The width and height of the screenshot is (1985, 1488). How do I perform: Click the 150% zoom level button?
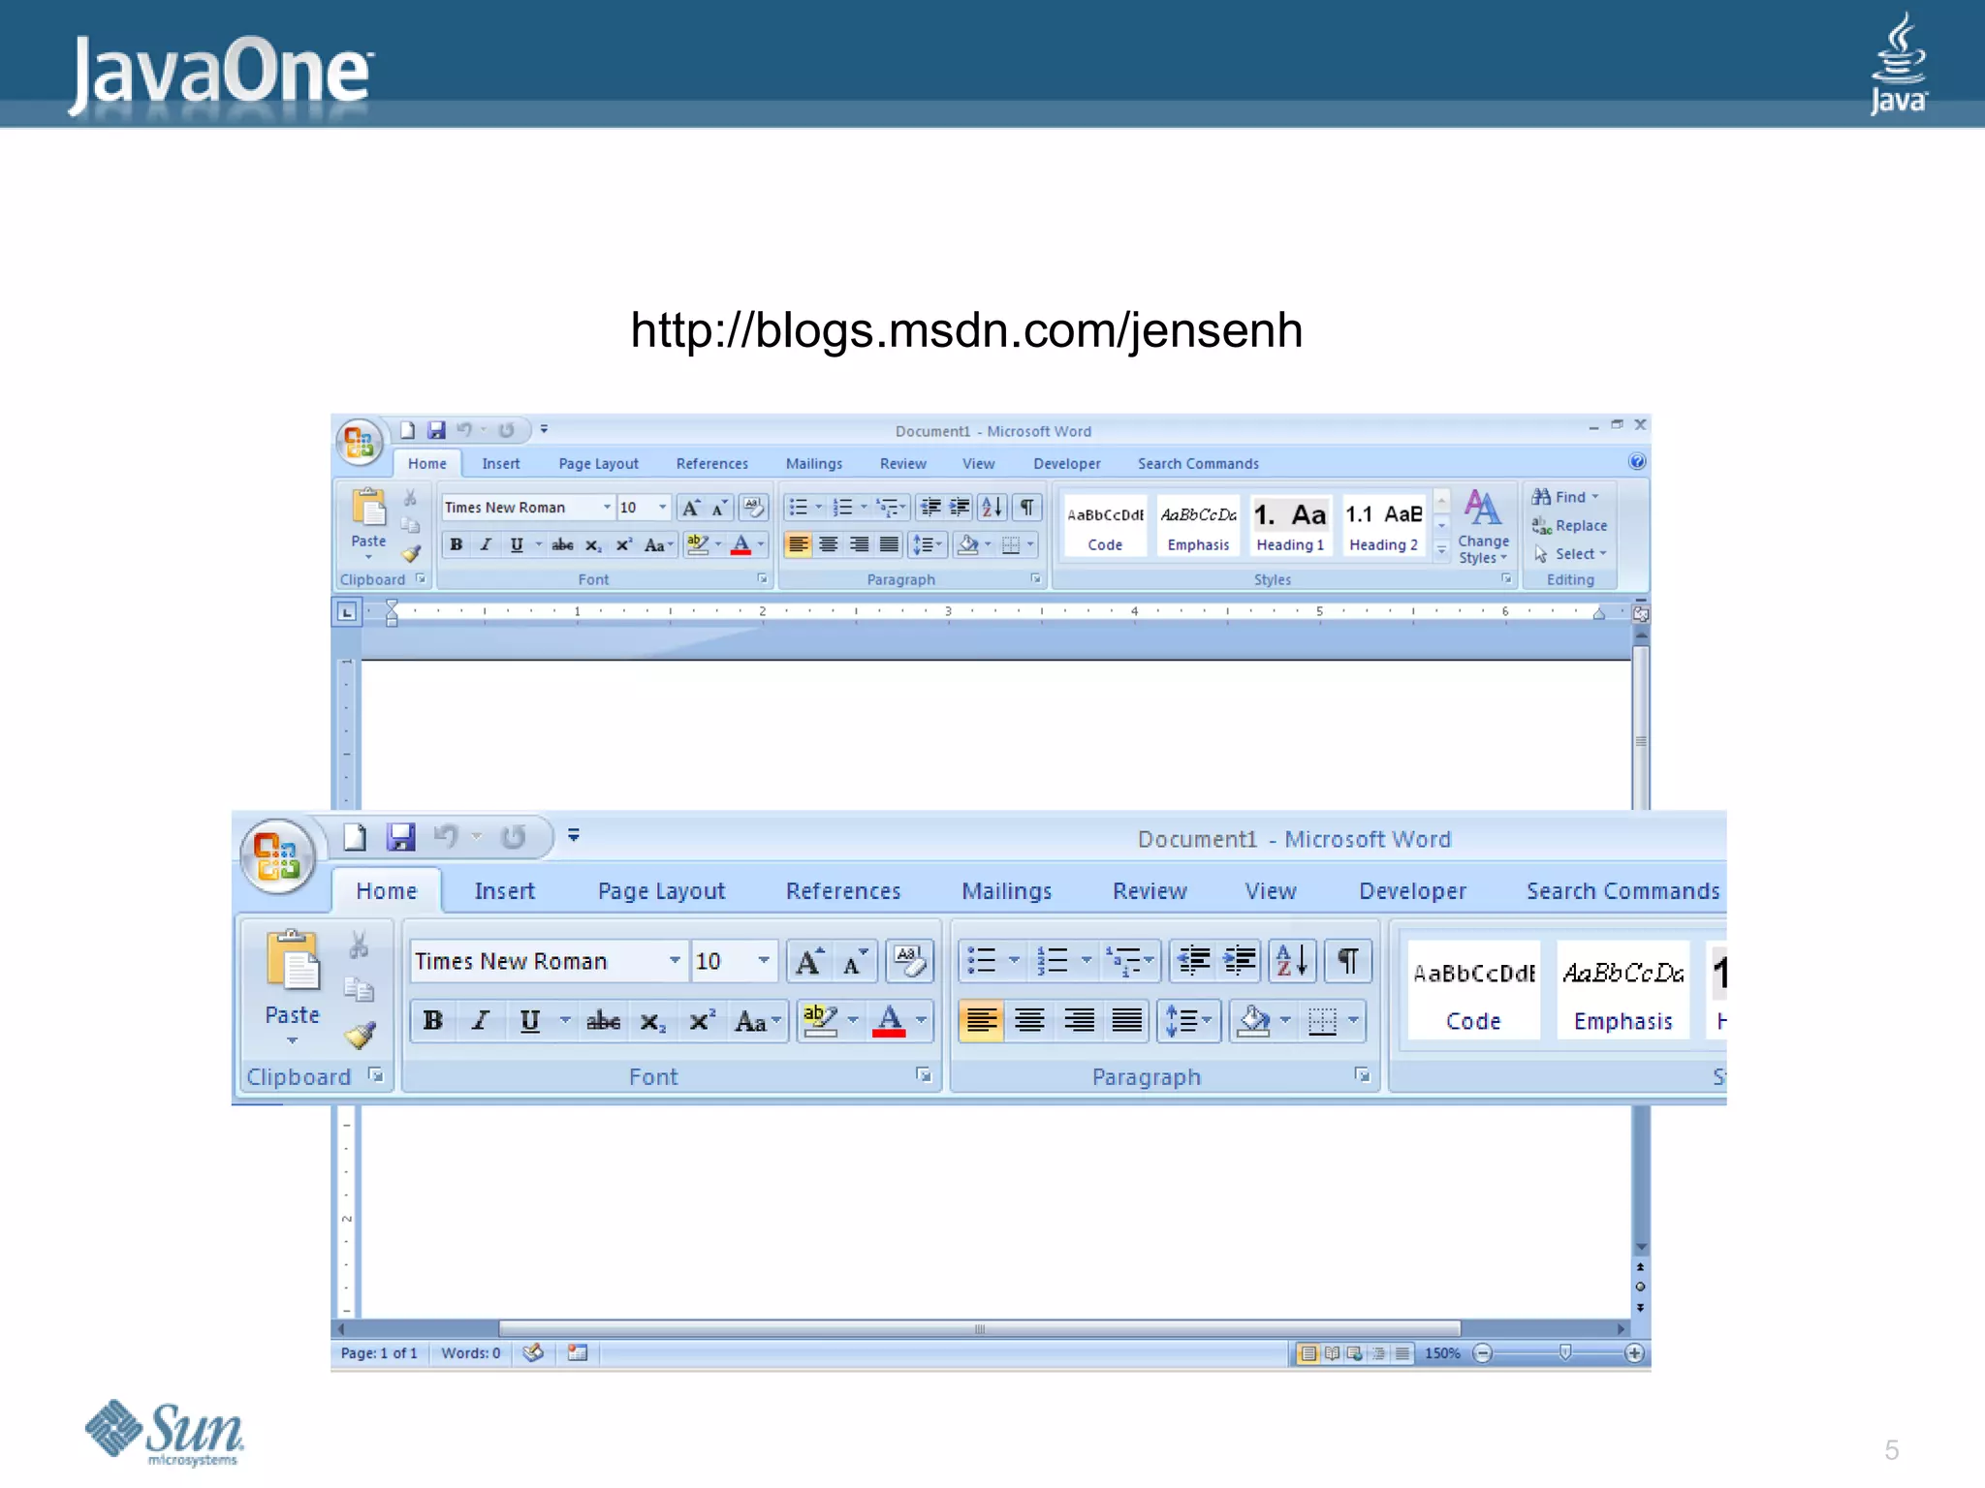click(1441, 1353)
